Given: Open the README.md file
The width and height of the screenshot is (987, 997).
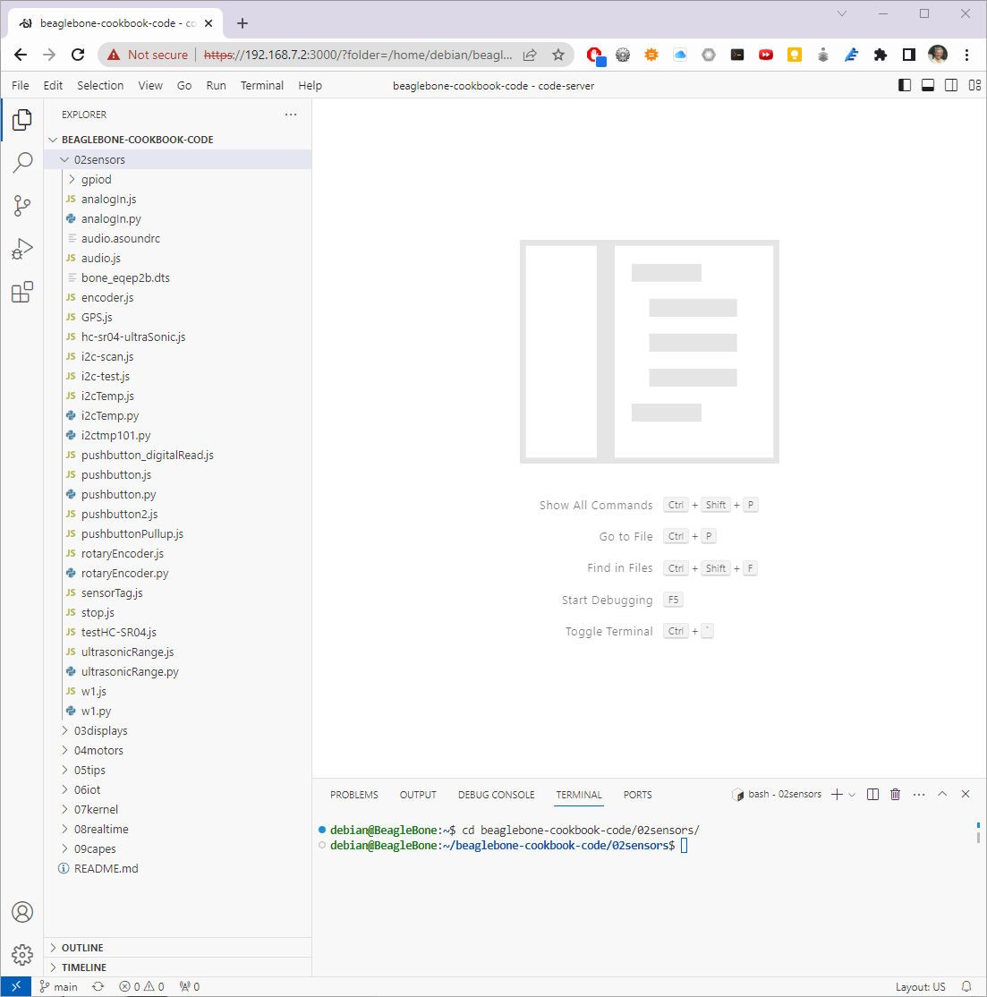Looking at the screenshot, I should [x=106, y=868].
